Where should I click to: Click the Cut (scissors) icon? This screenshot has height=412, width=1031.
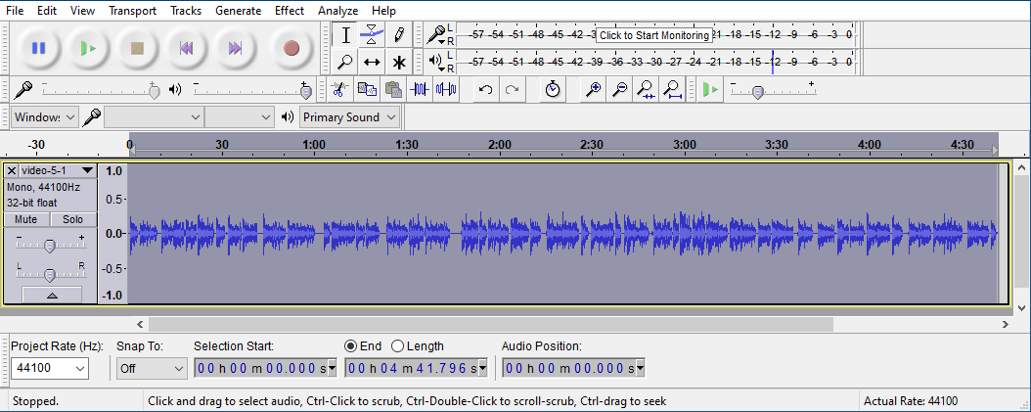point(339,89)
